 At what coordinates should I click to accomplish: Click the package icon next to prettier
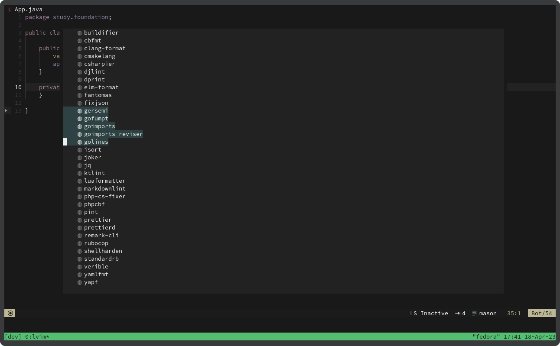(x=79, y=220)
